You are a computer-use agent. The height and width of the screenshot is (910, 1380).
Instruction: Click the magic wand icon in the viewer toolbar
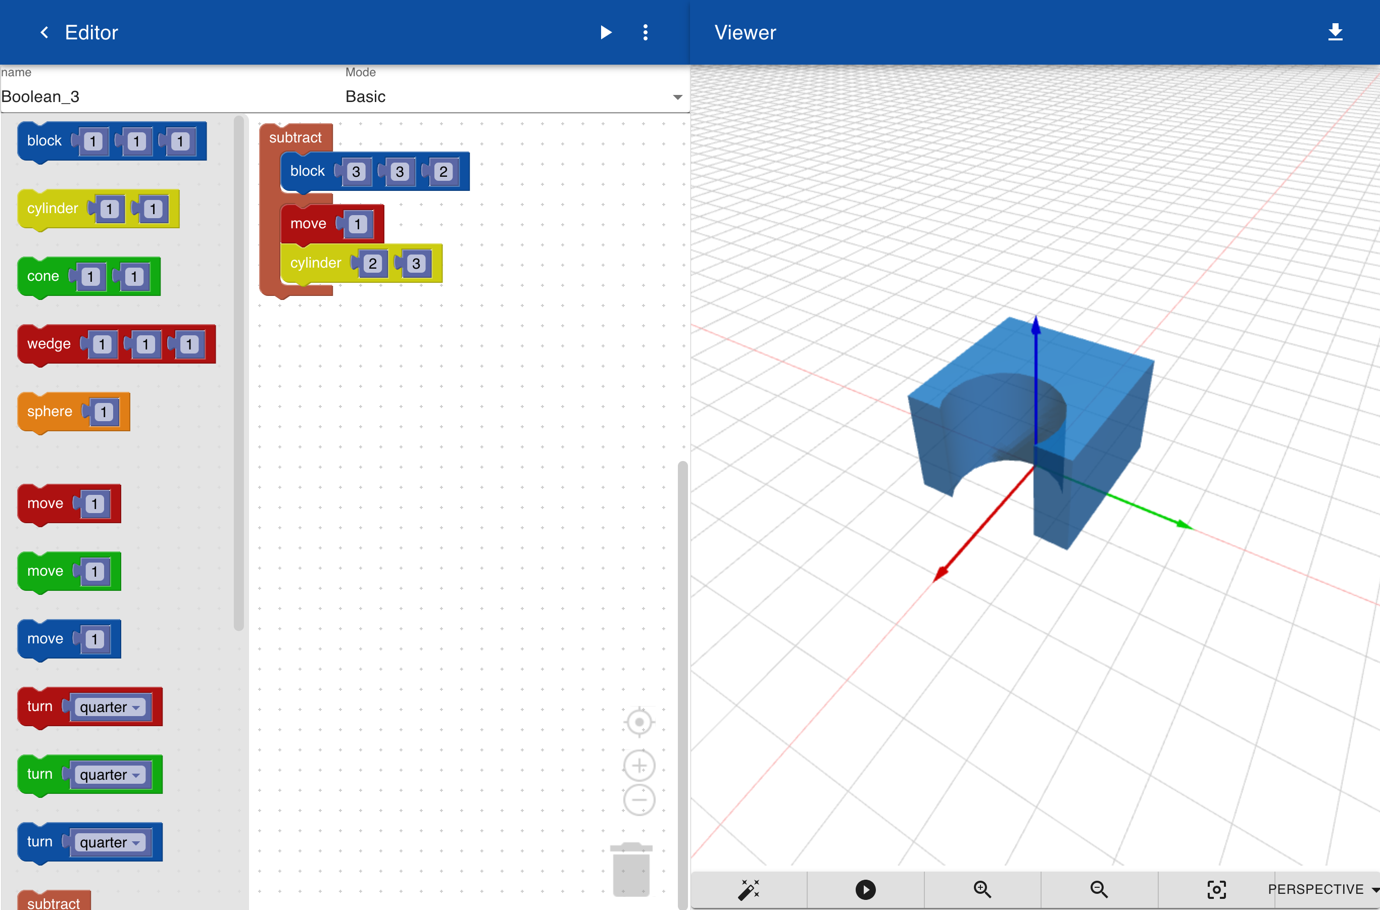pyautogui.click(x=749, y=889)
